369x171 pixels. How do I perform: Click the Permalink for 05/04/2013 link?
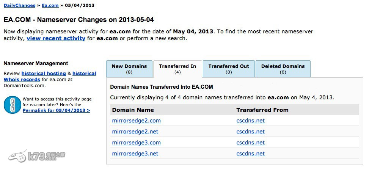click(56, 110)
